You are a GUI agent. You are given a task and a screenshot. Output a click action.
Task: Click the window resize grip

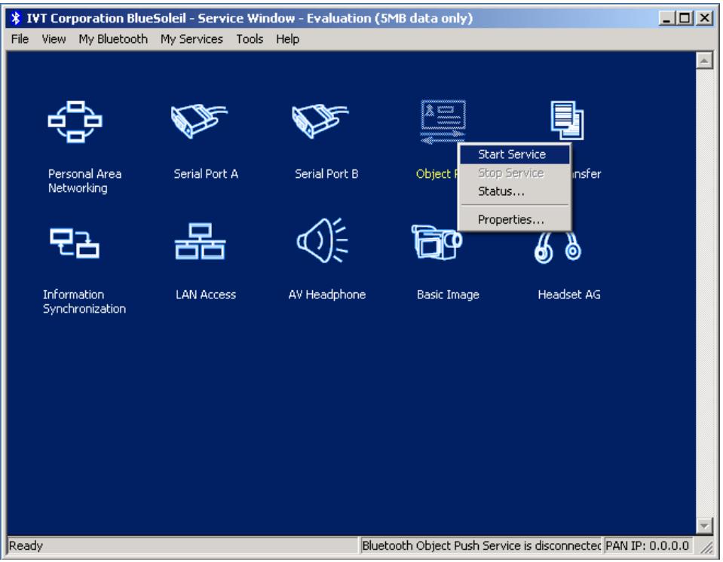(706, 547)
